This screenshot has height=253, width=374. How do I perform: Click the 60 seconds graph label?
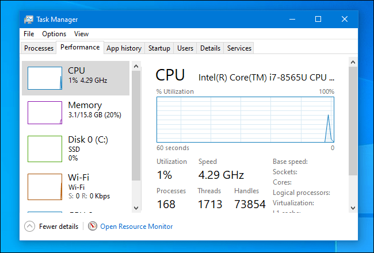(x=173, y=148)
